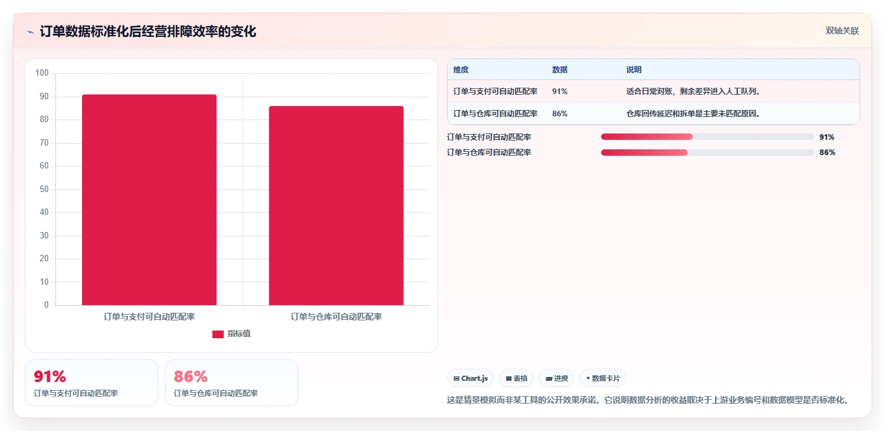885x431 pixels.
Task: Click the footnote starting 这是情景模拟
Action: [x=649, y=400]
